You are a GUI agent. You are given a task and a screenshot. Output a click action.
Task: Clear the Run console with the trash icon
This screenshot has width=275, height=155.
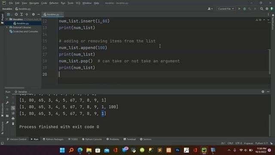coord(13,124)
